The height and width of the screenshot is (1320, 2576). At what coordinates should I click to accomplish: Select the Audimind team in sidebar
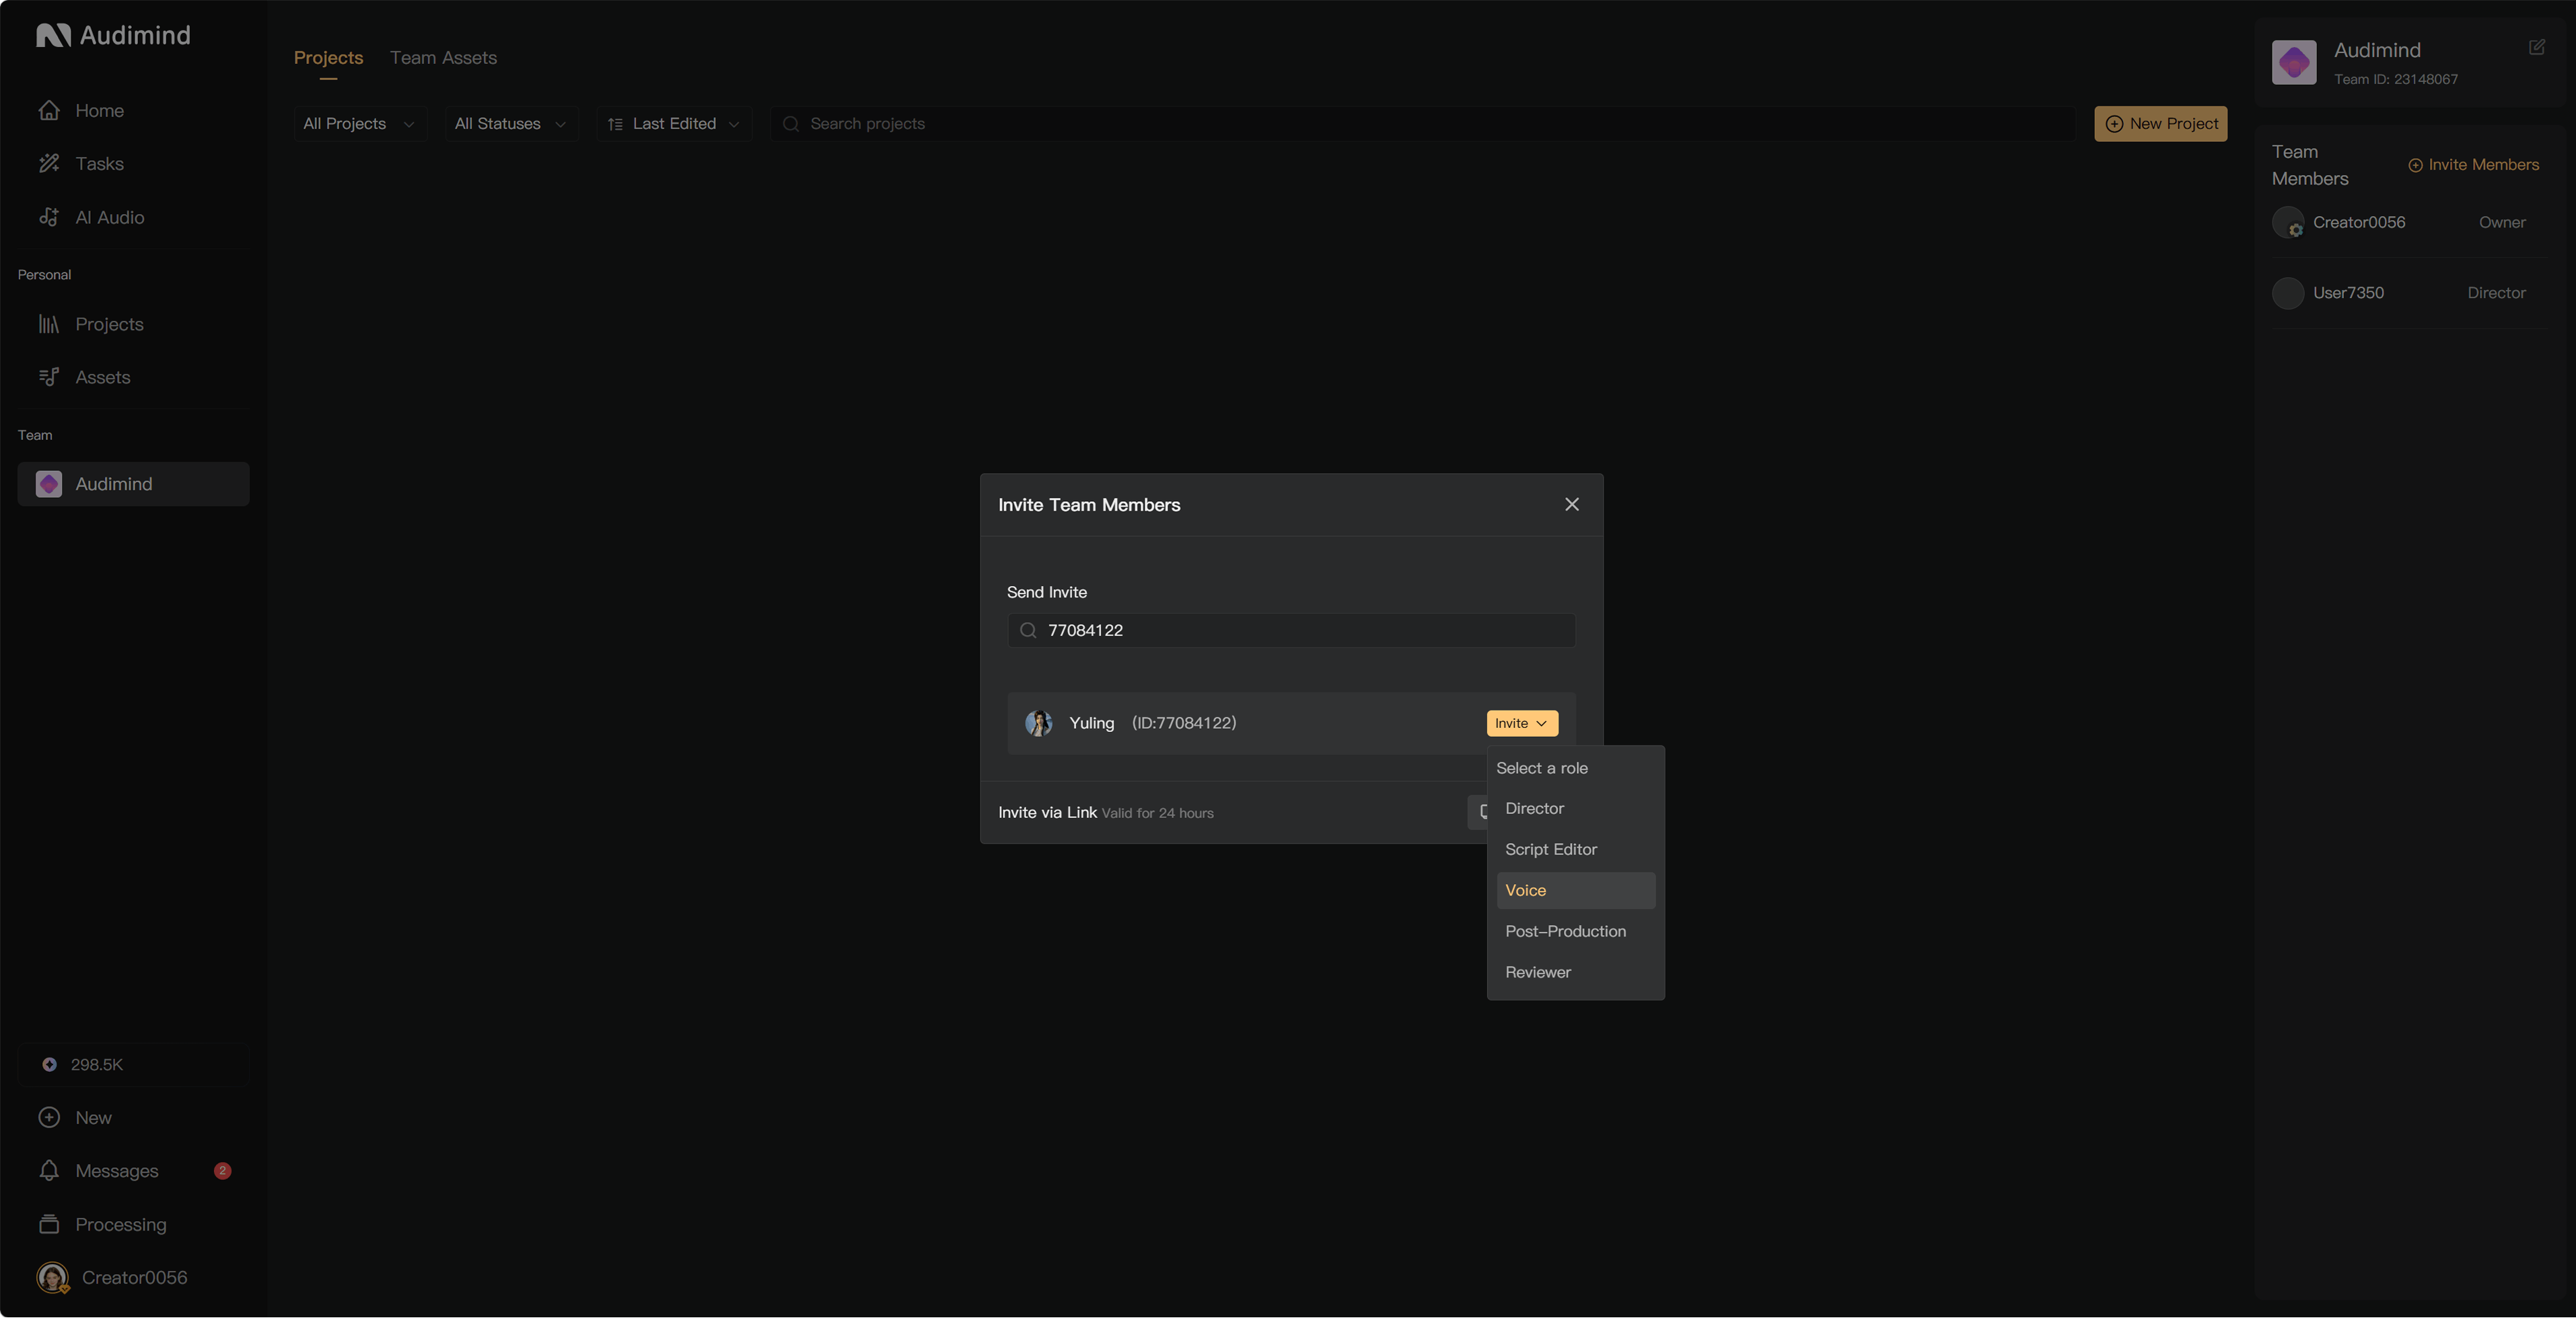133,485
